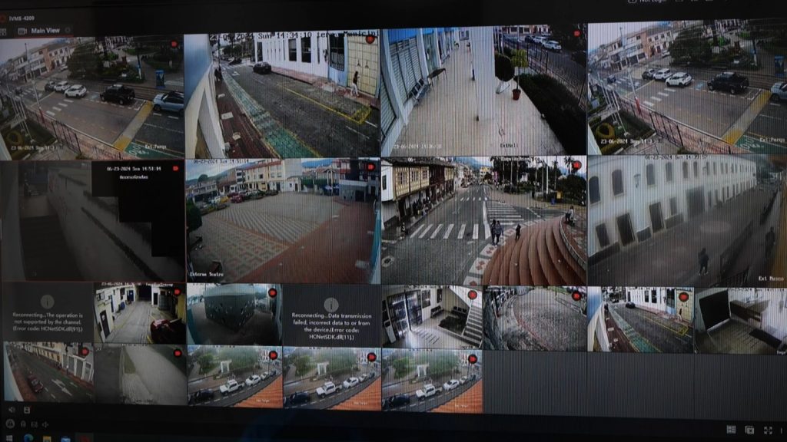Open Microsoft Edge from the taskbar
Image resolution: width=787 pixels, height=442 pixels.
28,438
